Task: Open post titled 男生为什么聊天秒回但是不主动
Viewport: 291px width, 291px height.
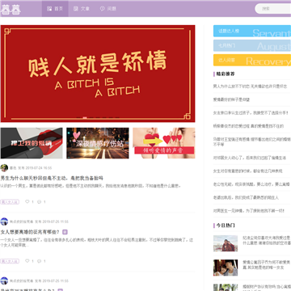Action: click(52, 178)
